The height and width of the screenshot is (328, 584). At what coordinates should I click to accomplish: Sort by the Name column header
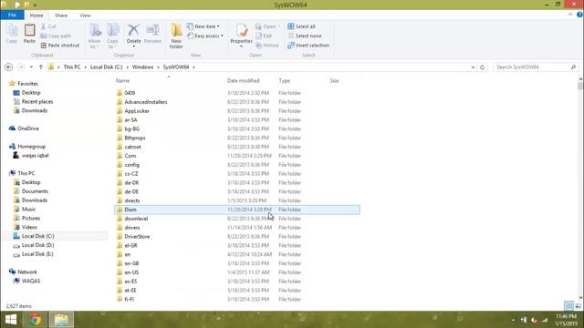coord(122,81)
